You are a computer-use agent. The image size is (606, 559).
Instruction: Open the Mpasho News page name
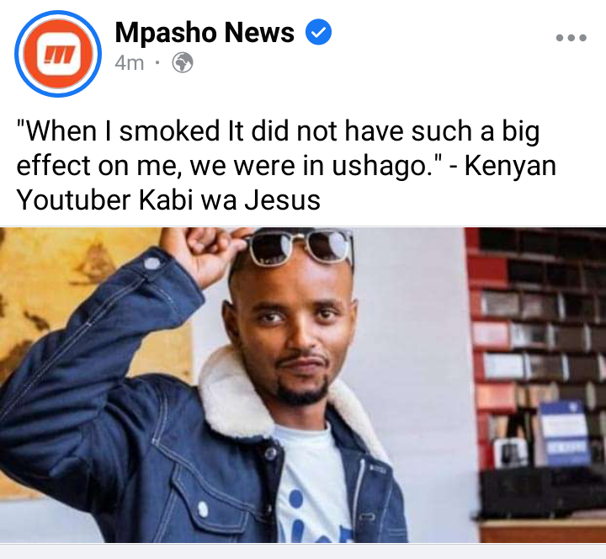[205, 33]
